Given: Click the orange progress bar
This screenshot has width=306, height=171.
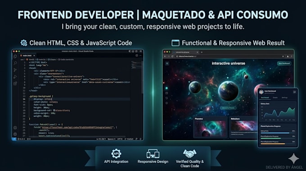Looking at the screenshot, I should point(273,144).
